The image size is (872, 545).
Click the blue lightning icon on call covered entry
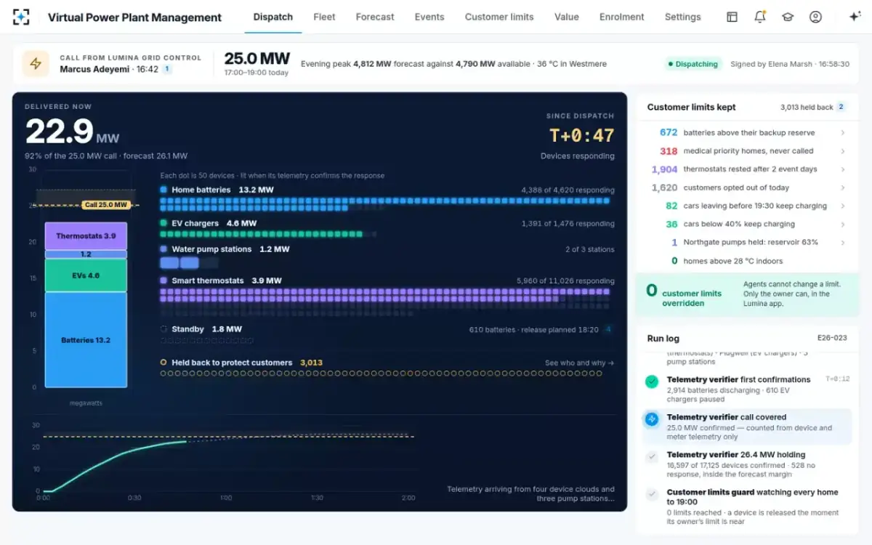tap(652, 419)
